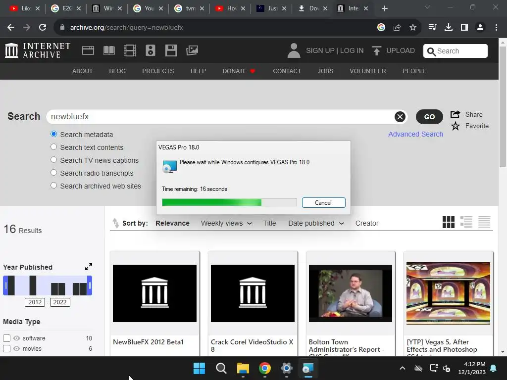Clear the newbluefx search query
507x380 pixels.
(400, 117)
